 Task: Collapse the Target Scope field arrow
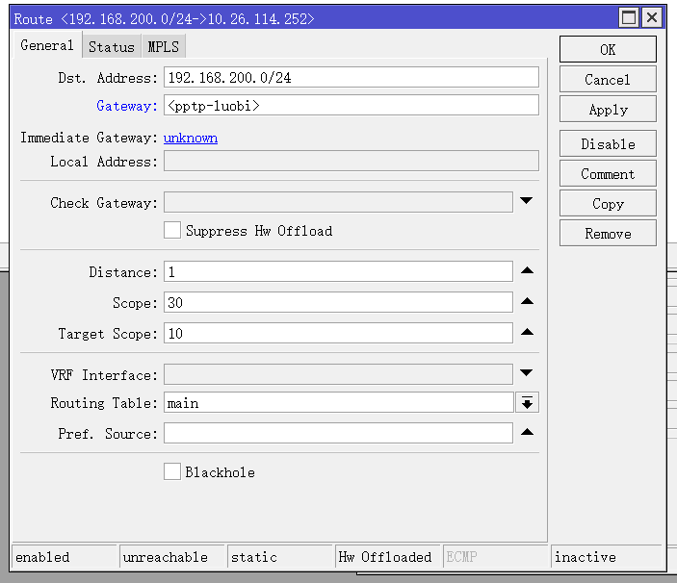(527, 333)
